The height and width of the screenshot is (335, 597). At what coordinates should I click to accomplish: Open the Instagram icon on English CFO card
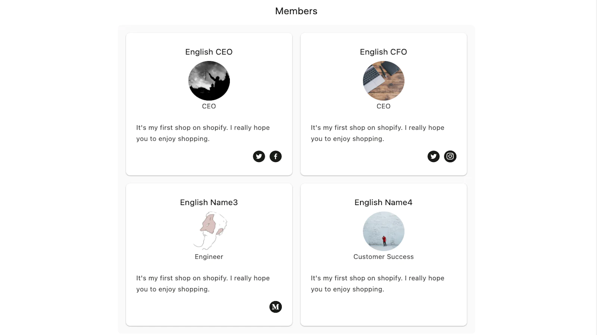point(450,156)
